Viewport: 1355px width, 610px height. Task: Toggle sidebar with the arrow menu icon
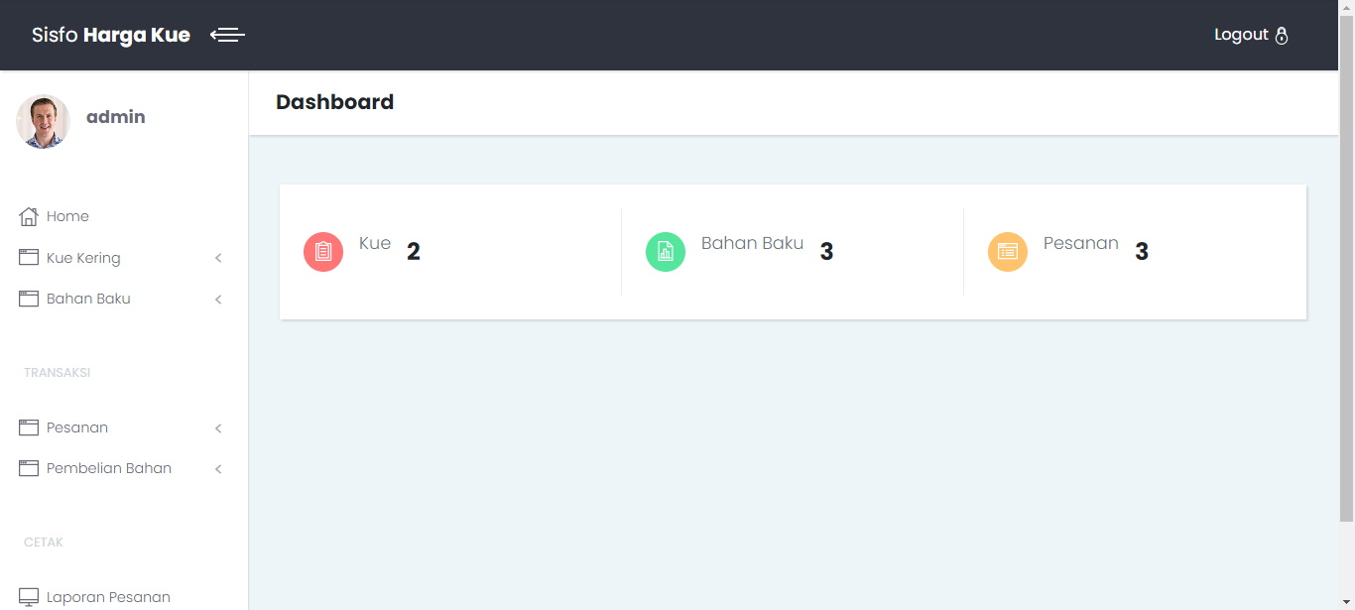(x=227, y=36)
